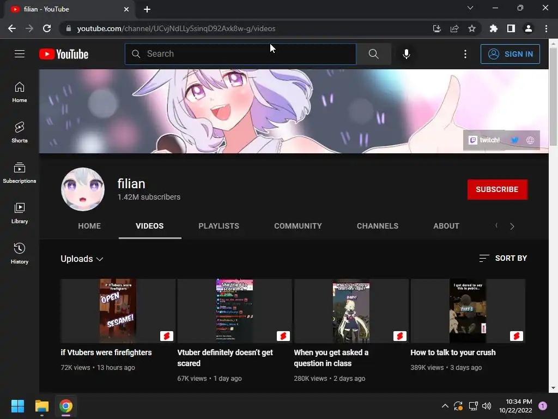Open the CHANNELS tab
The width and height of the screenshot is (558, 419).
(378, 226)
